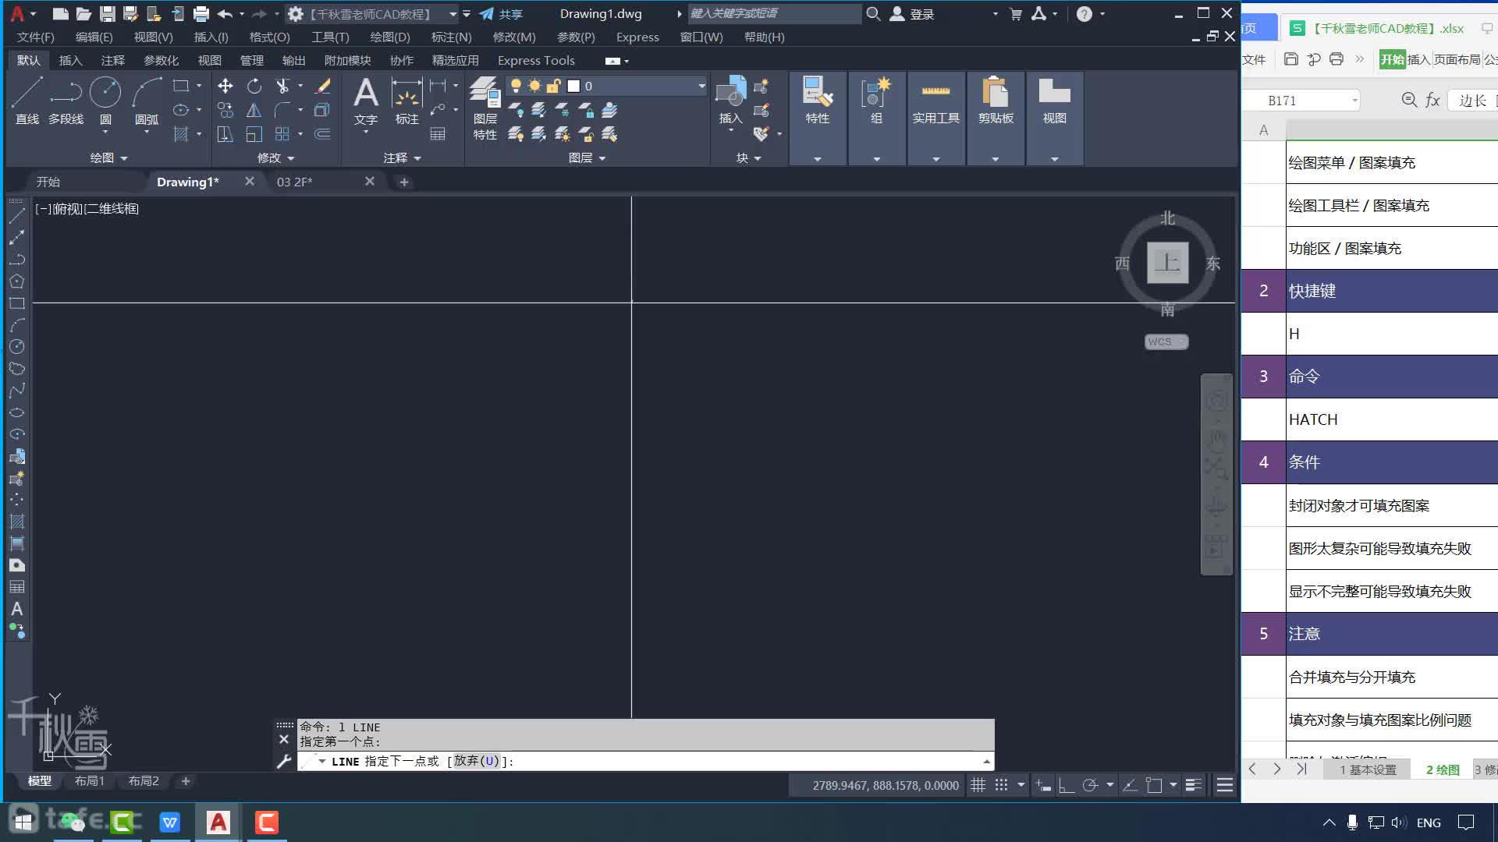Select the 多段线 (Polyline) tool

tap(66, 101)
